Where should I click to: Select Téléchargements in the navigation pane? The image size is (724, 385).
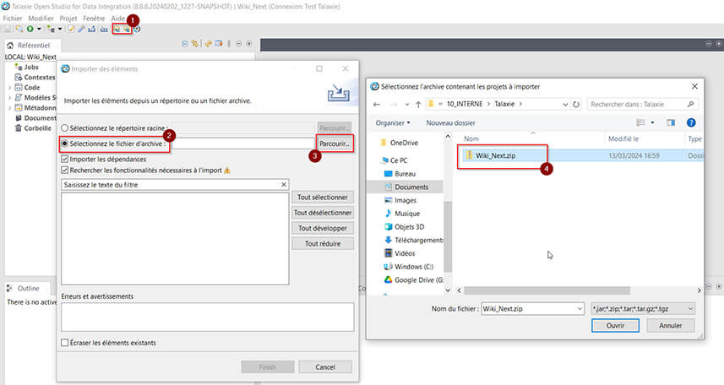[x=413, y=240]
